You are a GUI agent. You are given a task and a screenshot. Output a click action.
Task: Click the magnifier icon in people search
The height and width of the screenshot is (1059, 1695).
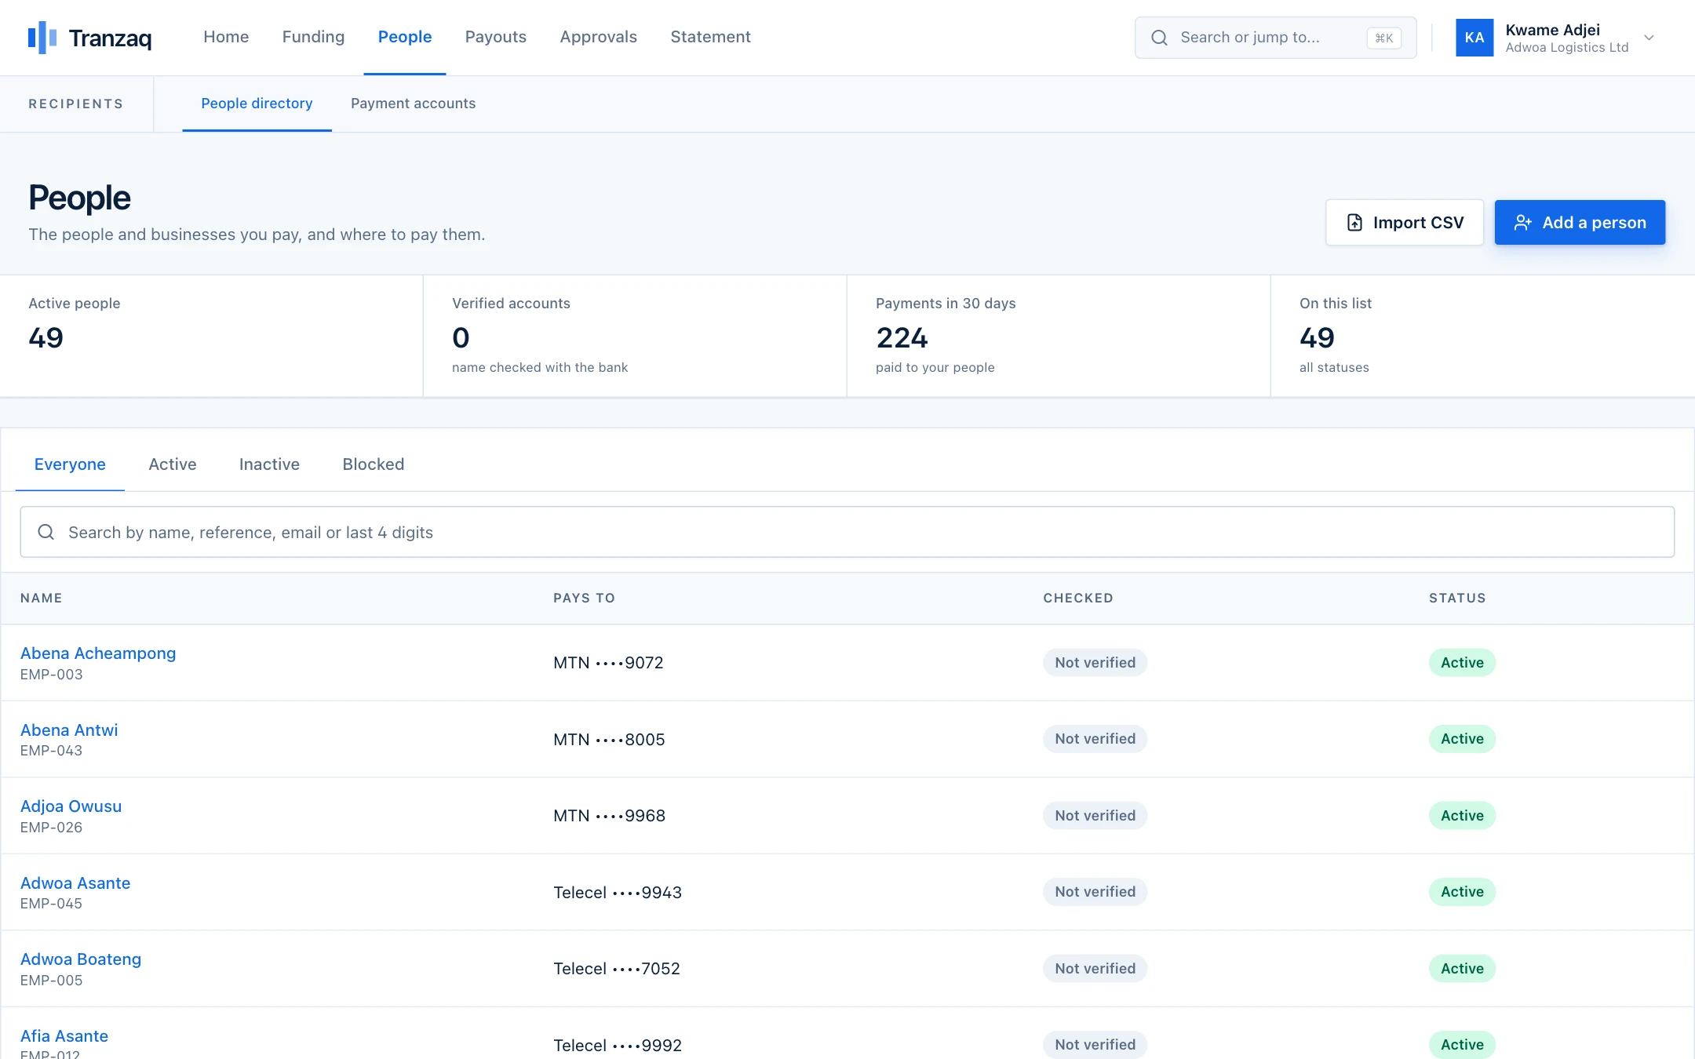(x=46, y=532)
